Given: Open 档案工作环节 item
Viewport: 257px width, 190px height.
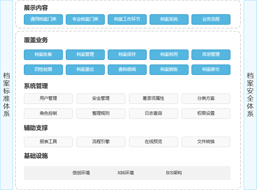Looking at the screenshot, I should click(127, 19).
